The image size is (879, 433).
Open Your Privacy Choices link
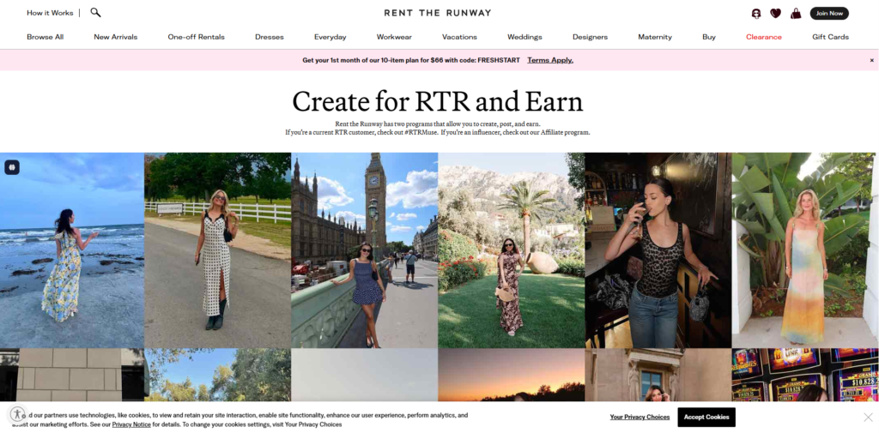click(x=640, y=417)
